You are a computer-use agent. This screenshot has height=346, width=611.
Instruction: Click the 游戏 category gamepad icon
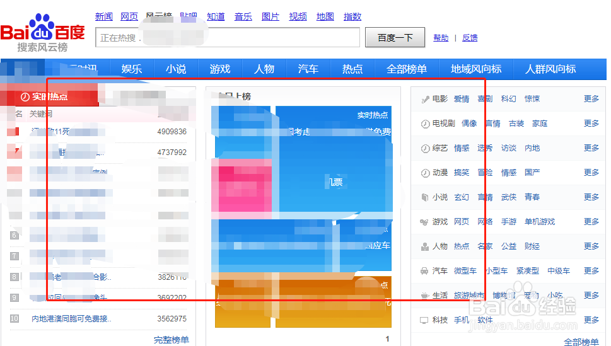(x=424, y=222)
